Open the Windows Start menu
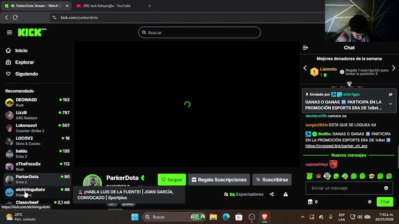This screenshot has width=399, height=224. (135, 217)
